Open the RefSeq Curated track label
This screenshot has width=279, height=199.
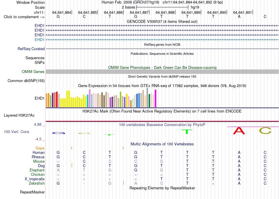pos(31,49)
